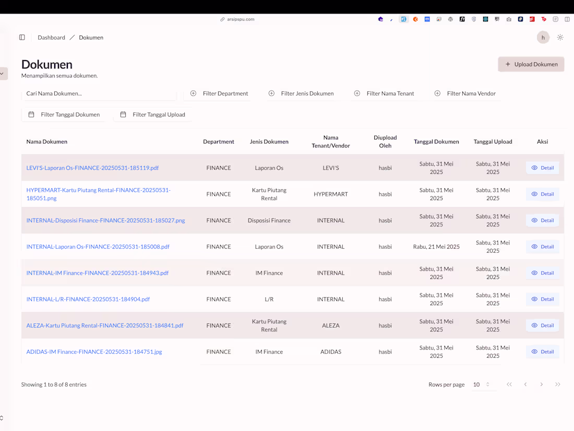Jump to the last page icon
The width and height of the screenshot is (574, 431).
pos(558,385)
